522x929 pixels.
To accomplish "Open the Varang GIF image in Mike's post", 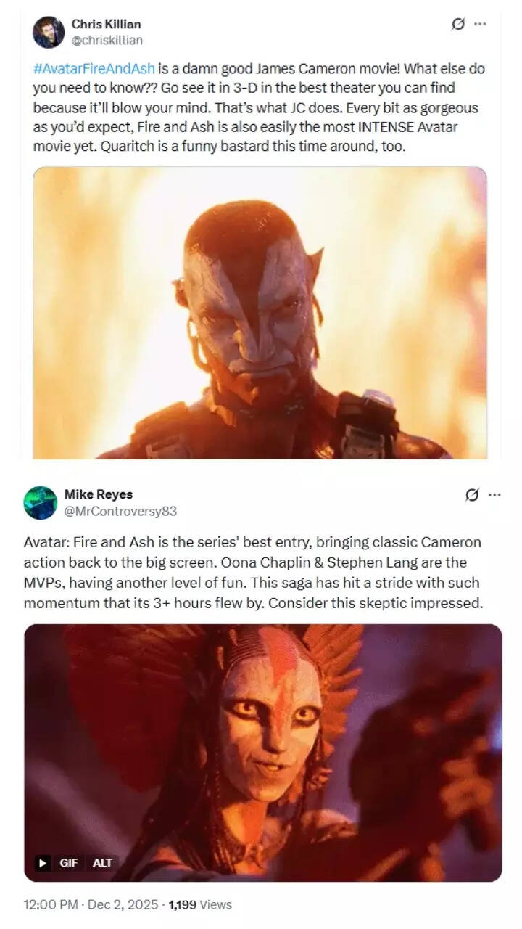I will (262, 753).
